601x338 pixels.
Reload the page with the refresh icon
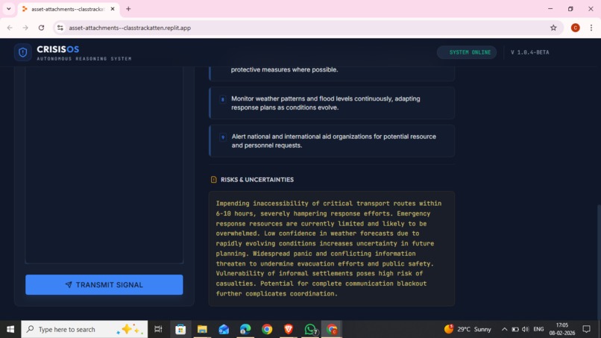[x=41, y=28]
